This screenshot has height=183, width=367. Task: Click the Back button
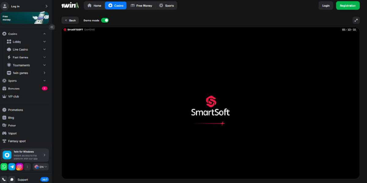(70, 20)
